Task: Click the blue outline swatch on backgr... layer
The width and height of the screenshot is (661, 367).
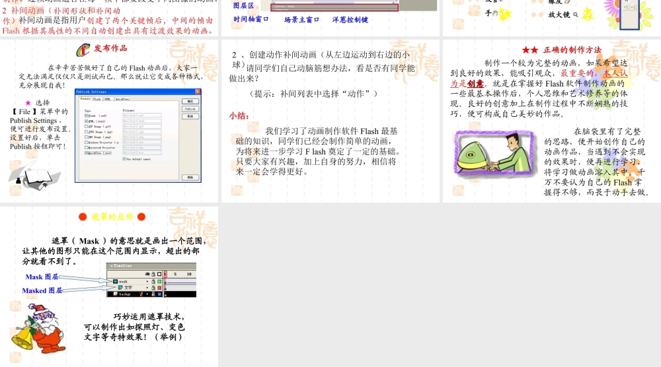Action: coord(159,294)
